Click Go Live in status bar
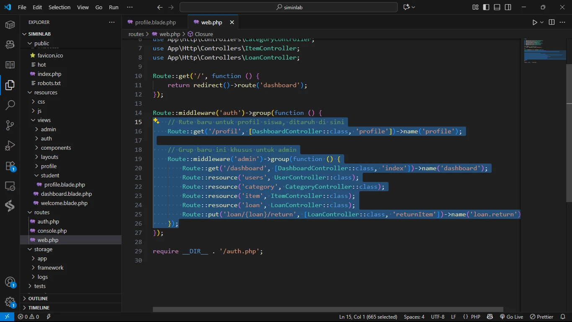Screen dimensions: 572x322 [511, 317]
